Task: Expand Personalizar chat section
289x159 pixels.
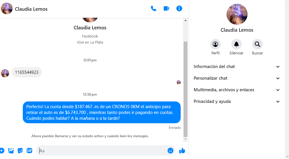Action: pyautogui.click(x=237, y=78)
